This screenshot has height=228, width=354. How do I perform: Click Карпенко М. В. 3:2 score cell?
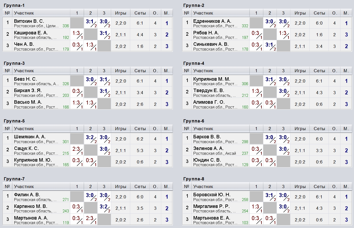104,208
